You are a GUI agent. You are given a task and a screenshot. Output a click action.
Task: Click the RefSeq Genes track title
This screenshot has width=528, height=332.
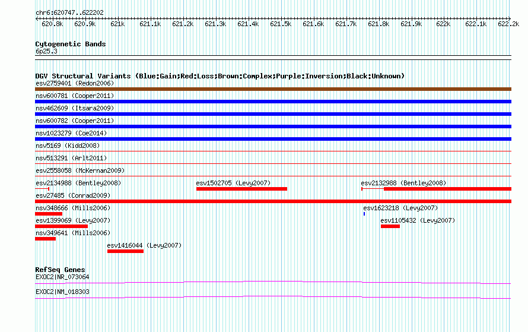(x=60, y=270)
